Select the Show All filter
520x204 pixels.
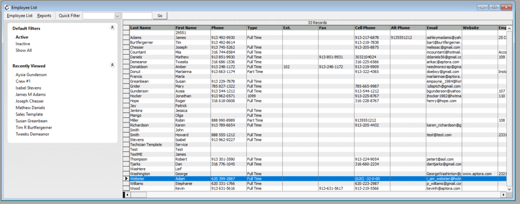coord(23,51)
